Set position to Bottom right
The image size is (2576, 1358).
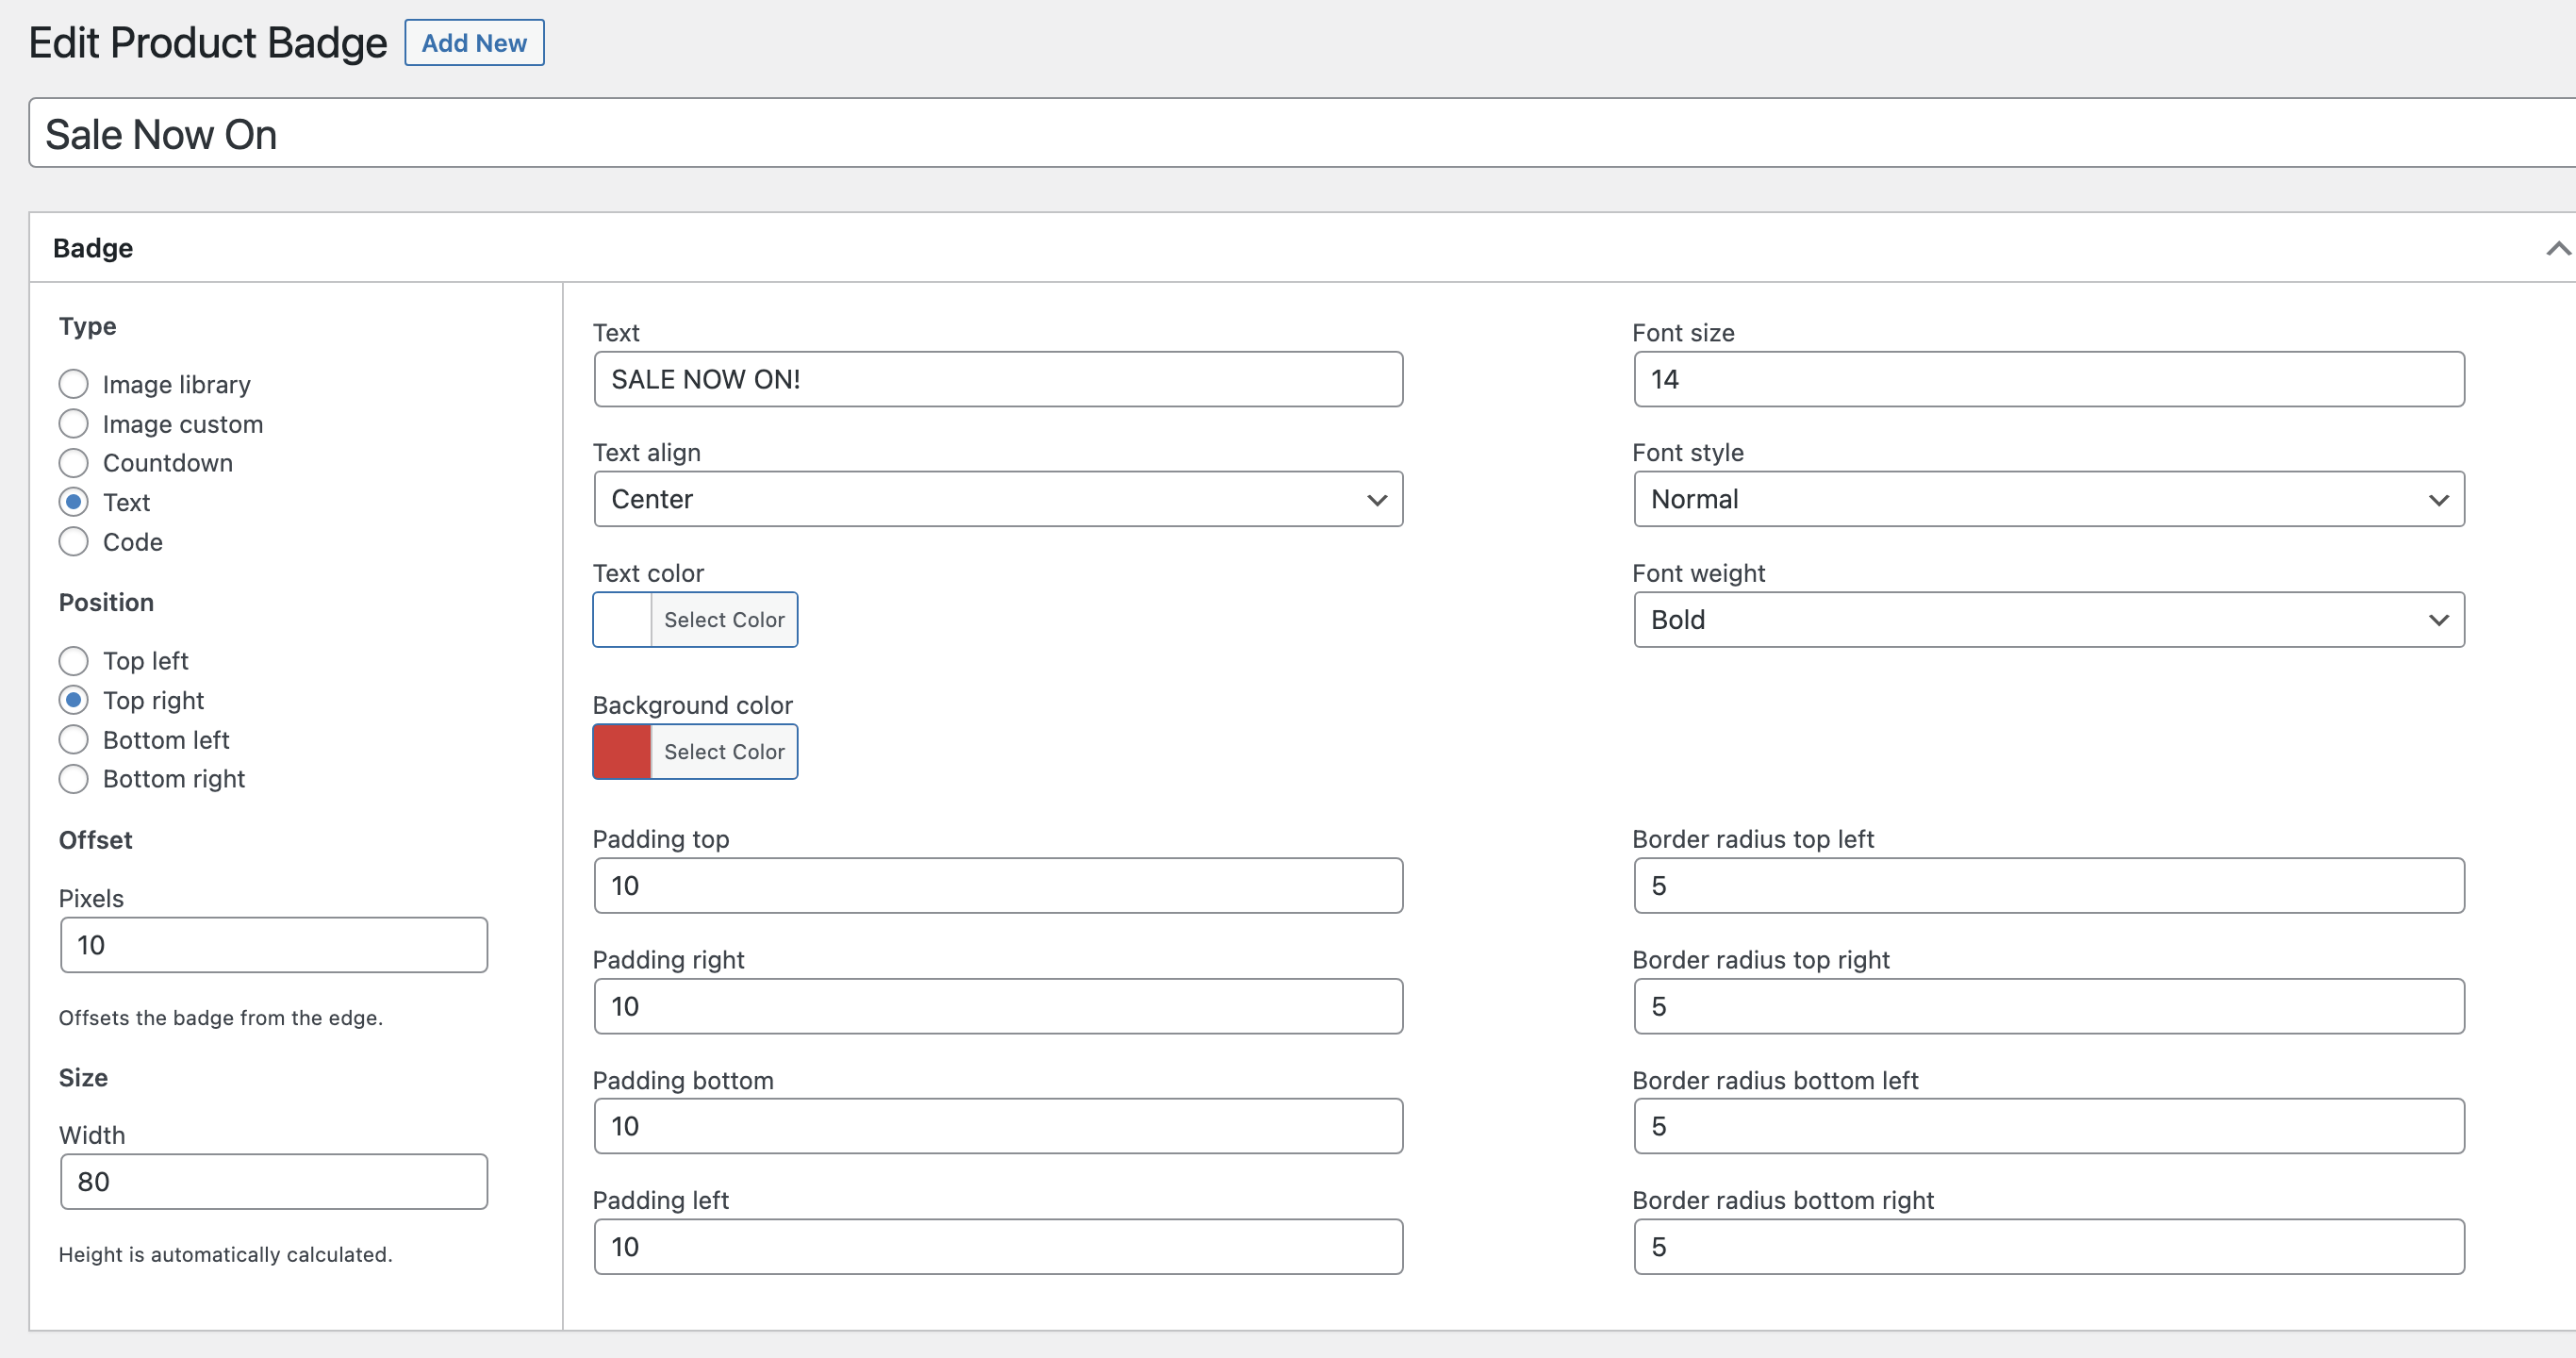coord(74,779)
